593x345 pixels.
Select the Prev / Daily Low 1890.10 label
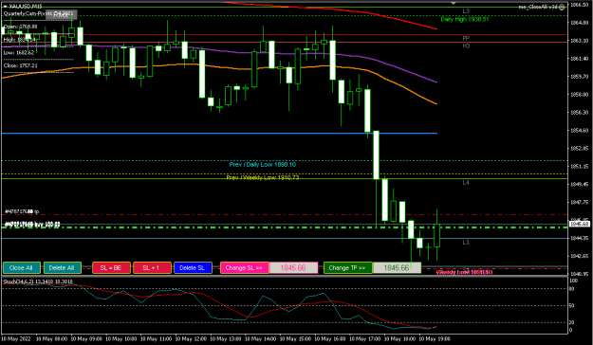tap(263, 165)
